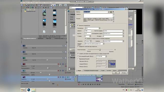Image resolution: width=164 pixels, height=92 pixels.
Task: Click the height field showing 720
Action: tap(88, 33)
